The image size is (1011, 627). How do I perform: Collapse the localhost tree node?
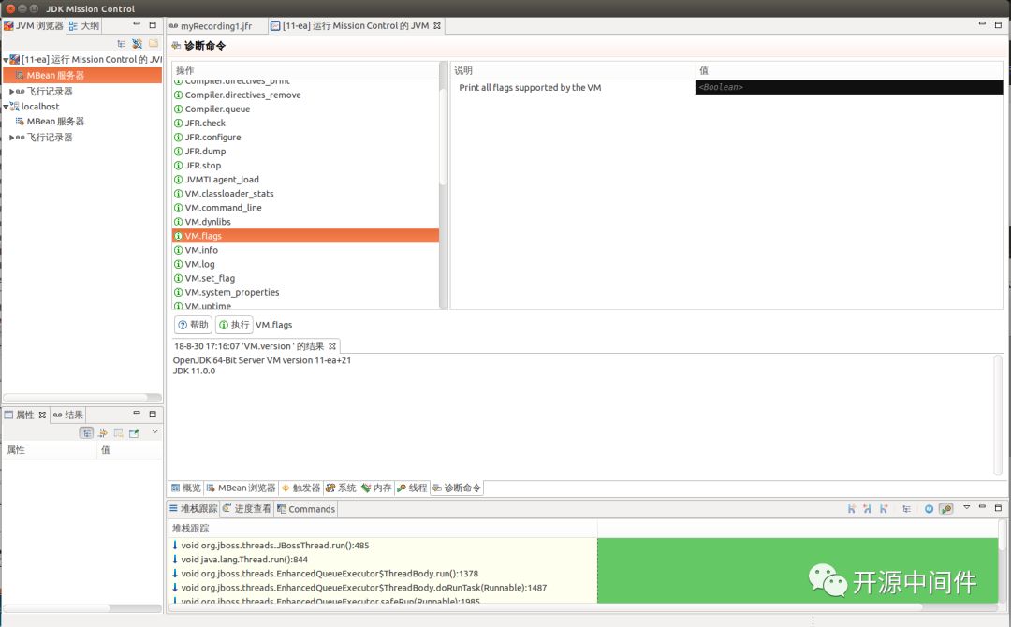pyautogui.click(x=6, y=107)
